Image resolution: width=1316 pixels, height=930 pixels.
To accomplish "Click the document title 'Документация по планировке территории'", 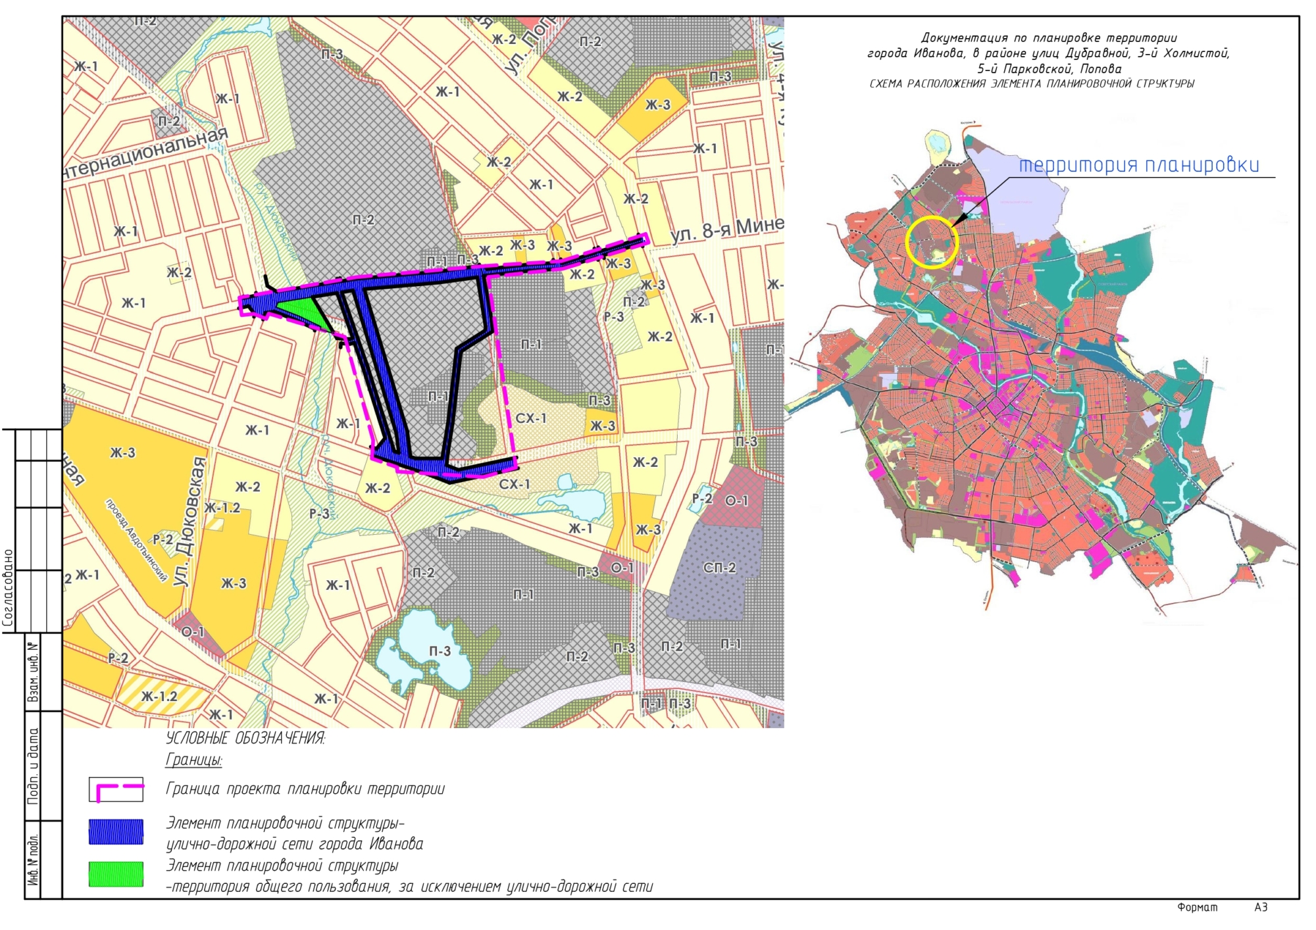I will (x=1049, y=38).
